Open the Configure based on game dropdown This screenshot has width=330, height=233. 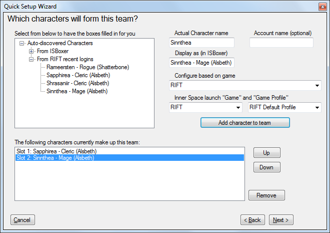pos(245,85)
